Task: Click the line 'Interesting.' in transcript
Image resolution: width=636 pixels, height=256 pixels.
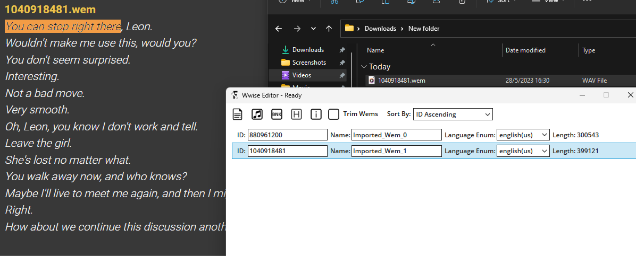Action: click(32, 76)
